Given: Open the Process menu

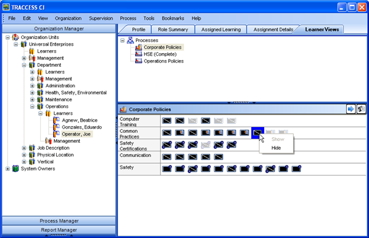Looking at the screenshot, I should coord(128,18).
